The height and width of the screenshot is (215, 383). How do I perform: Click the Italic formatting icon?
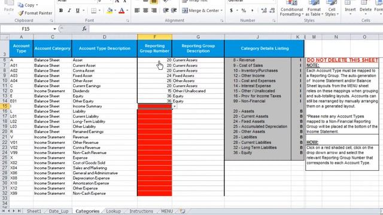[69, 11]
